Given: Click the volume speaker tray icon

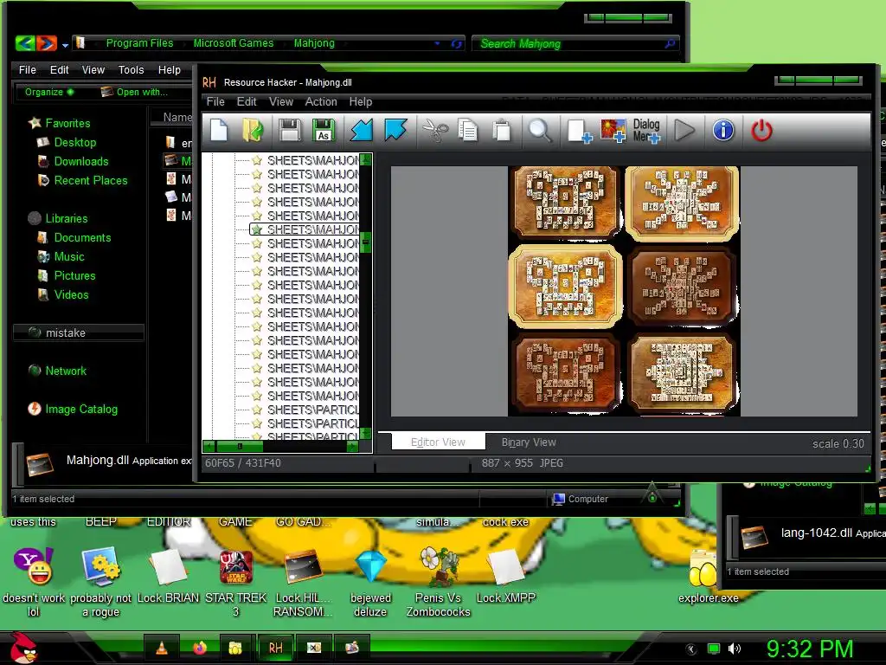Looking at the screenshot, I should point(734,649).
